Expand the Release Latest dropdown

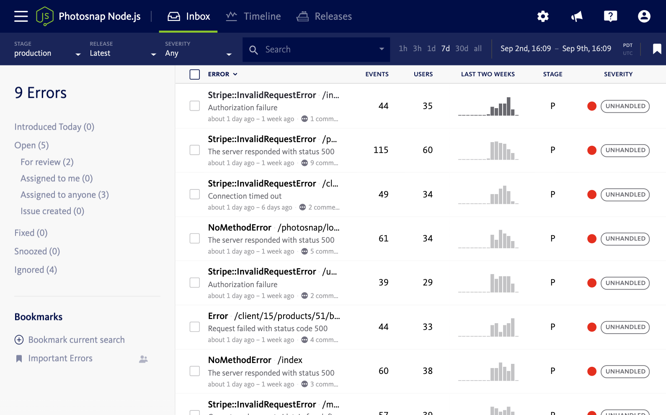123,49
